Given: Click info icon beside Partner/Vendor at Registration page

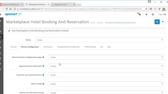Looking at the screenshot, I should [x=43, y=57].
